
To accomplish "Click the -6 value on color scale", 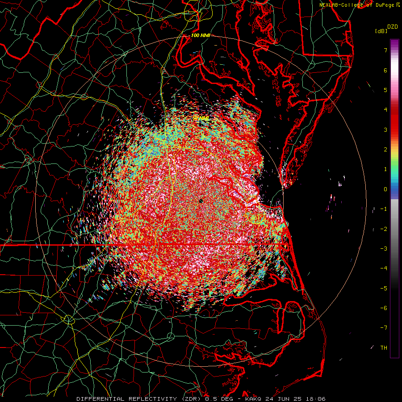I will tap(384, 308).
